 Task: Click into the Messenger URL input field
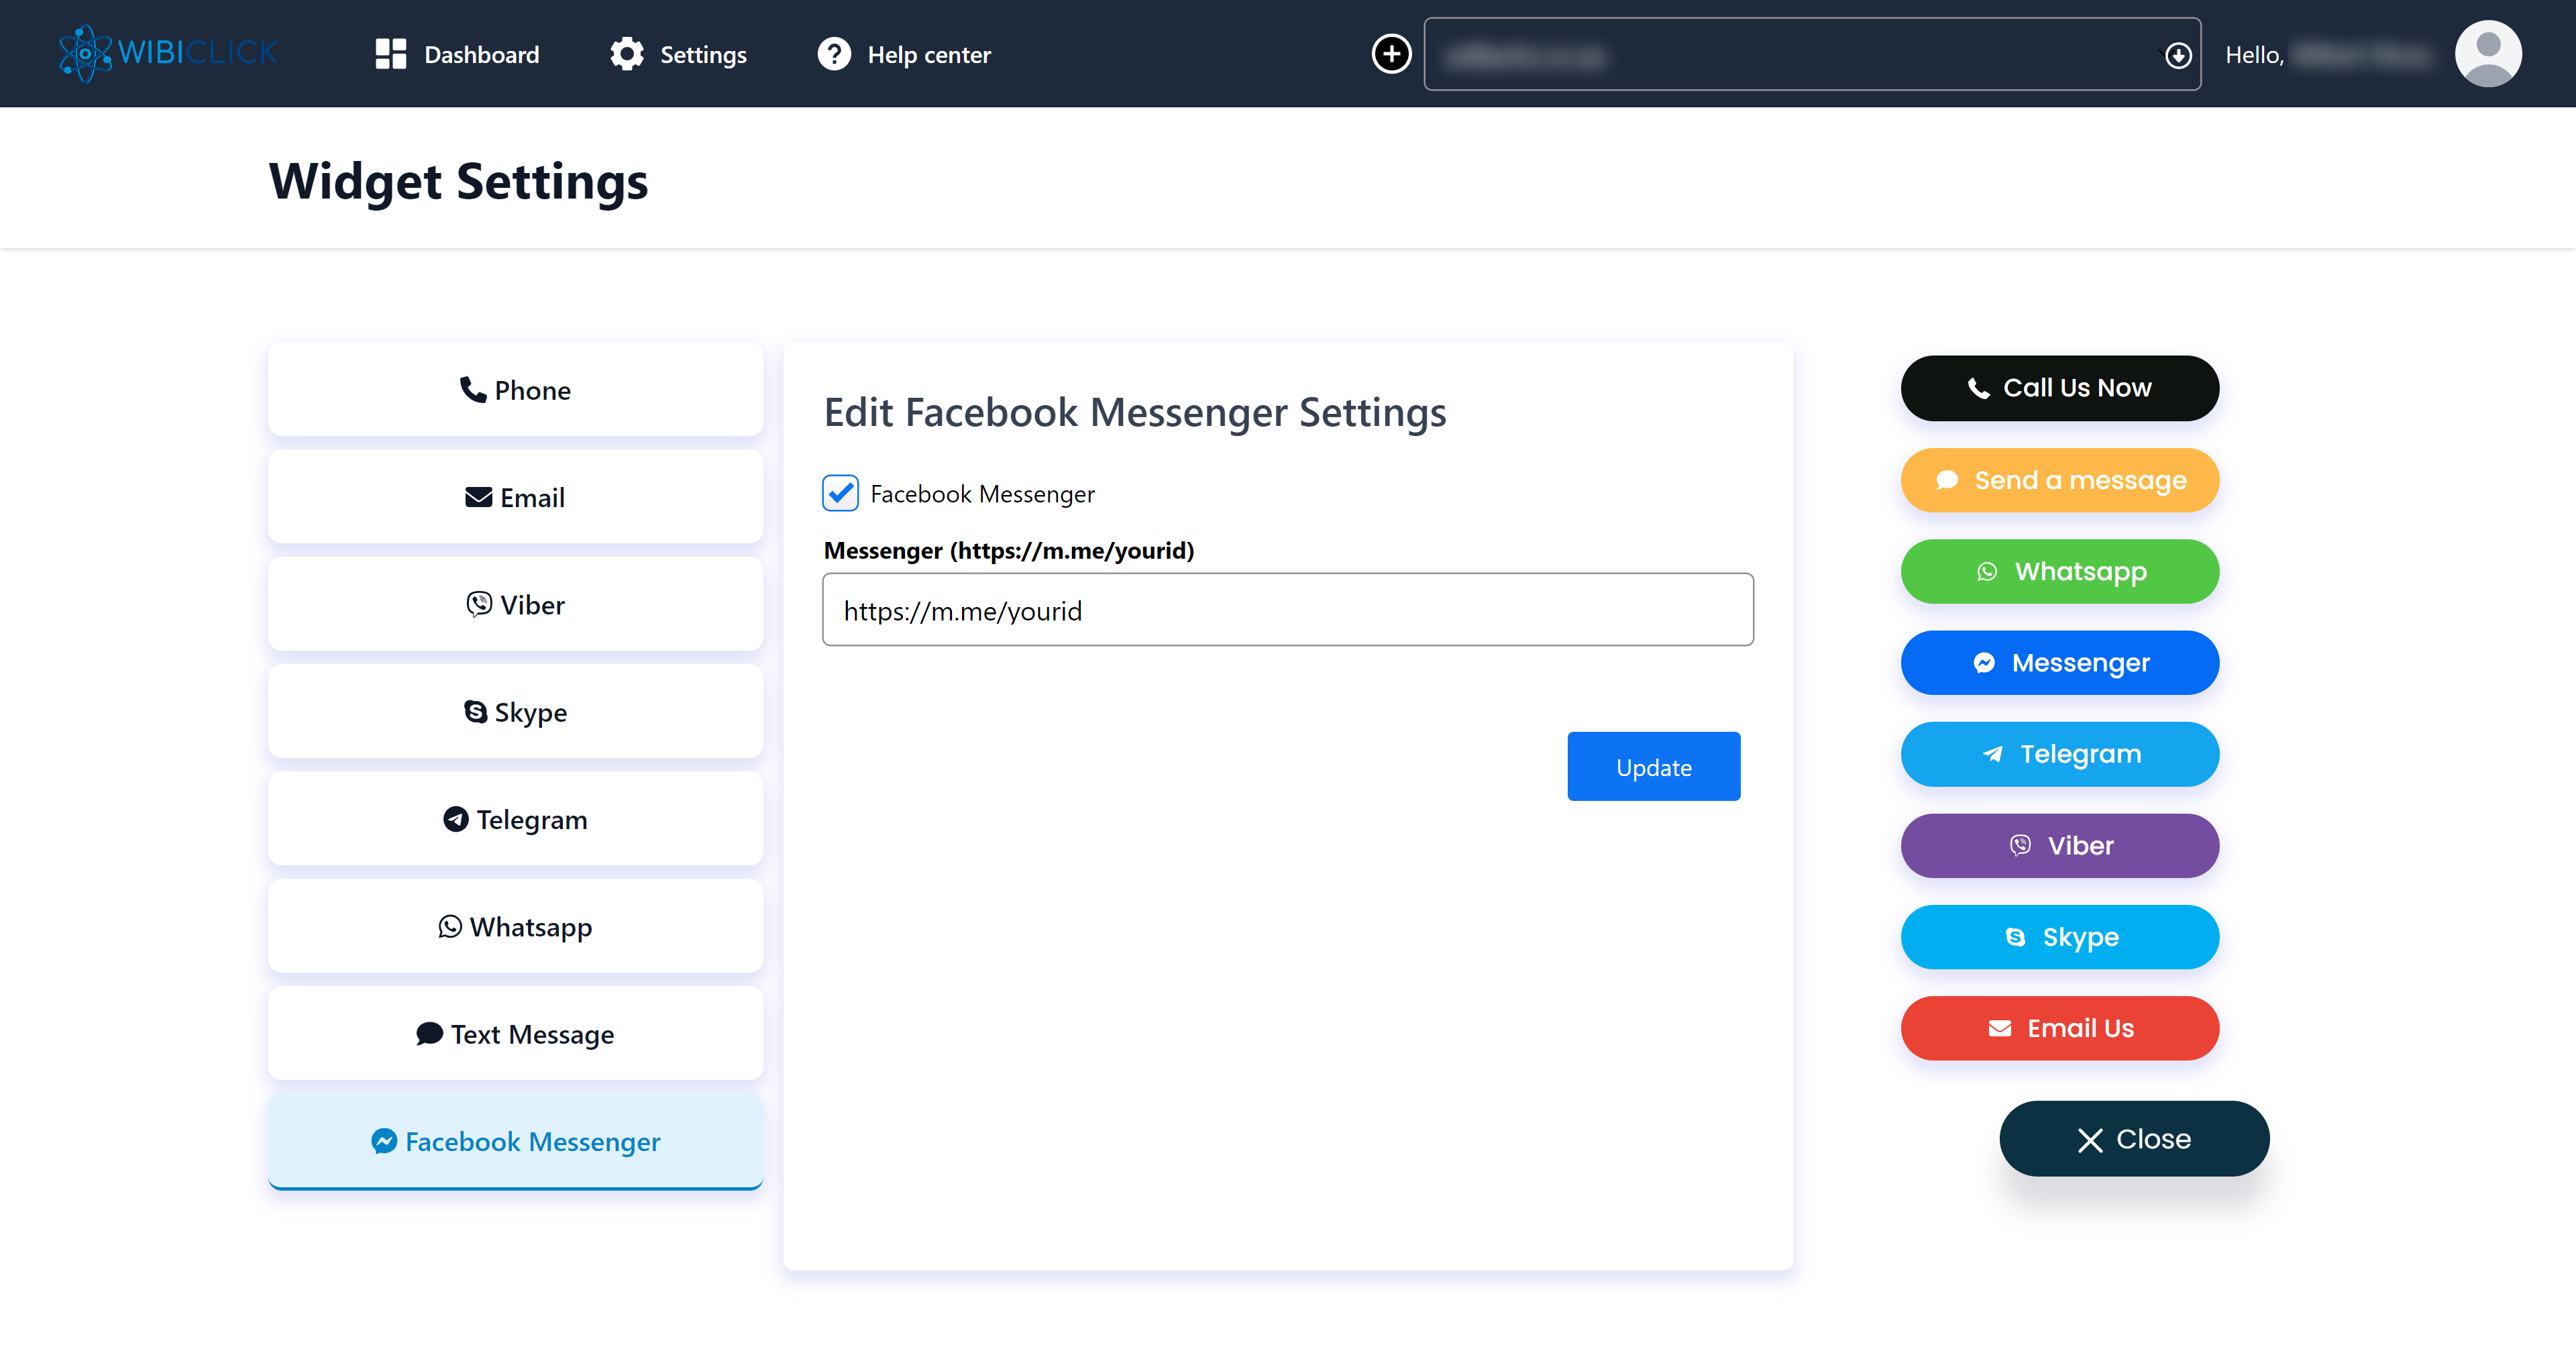click(x=1287, y=610)
